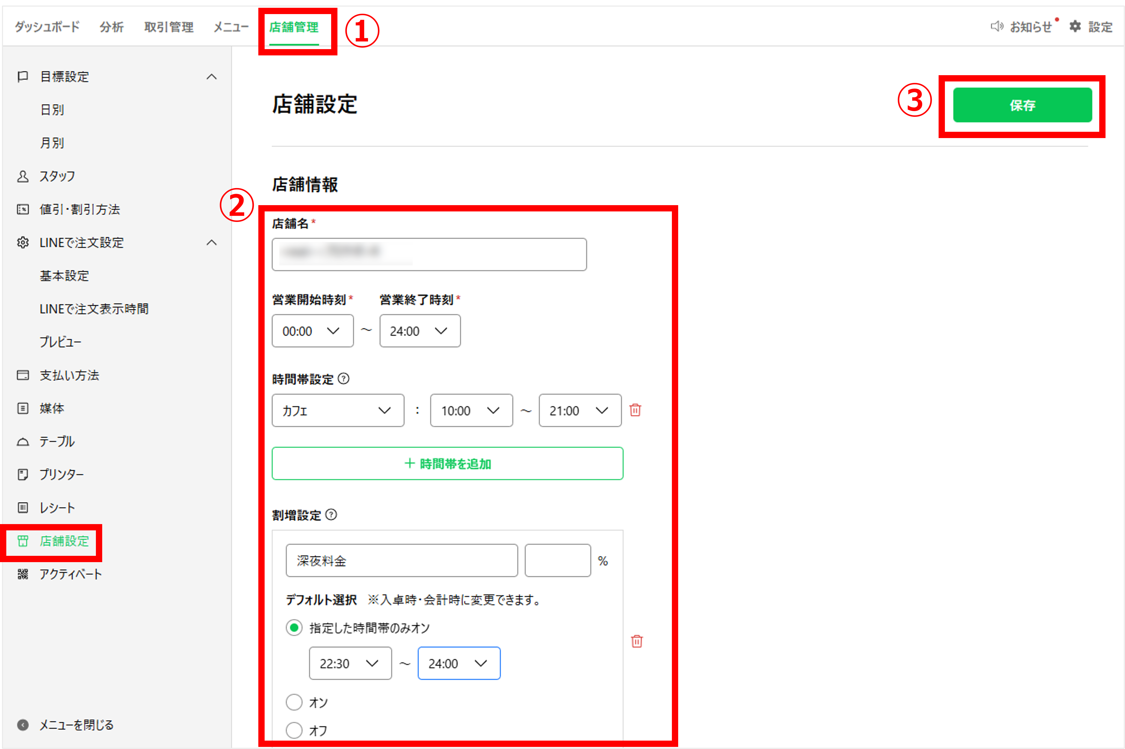The image size is (1125, 749).
Task: Open 値引・割引方法 in the sidebar
Action: tap(80, 209)
